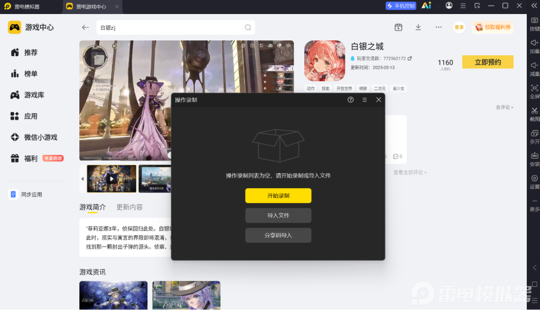The height and width of the screenshot is (310, 540).
Task: Click the Android home square button
Action: [534, 284]
